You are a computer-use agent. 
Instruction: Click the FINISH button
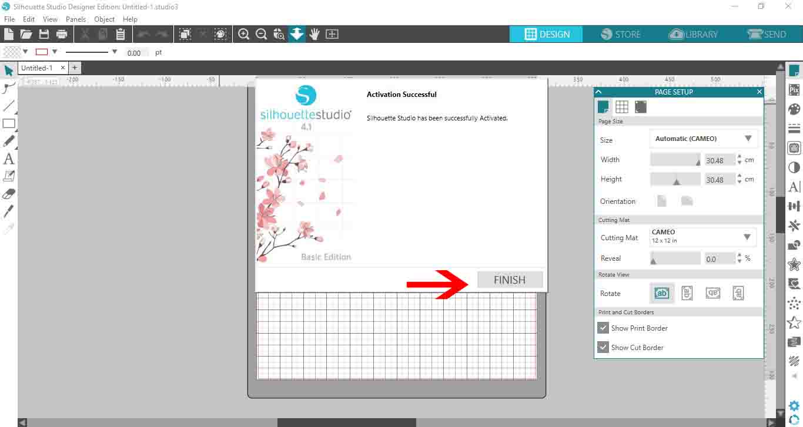(x=510, y=280)
